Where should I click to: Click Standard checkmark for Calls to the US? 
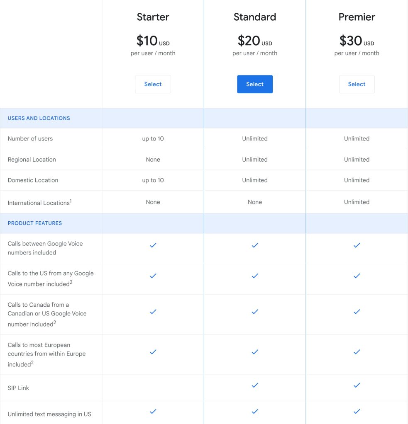255,276
